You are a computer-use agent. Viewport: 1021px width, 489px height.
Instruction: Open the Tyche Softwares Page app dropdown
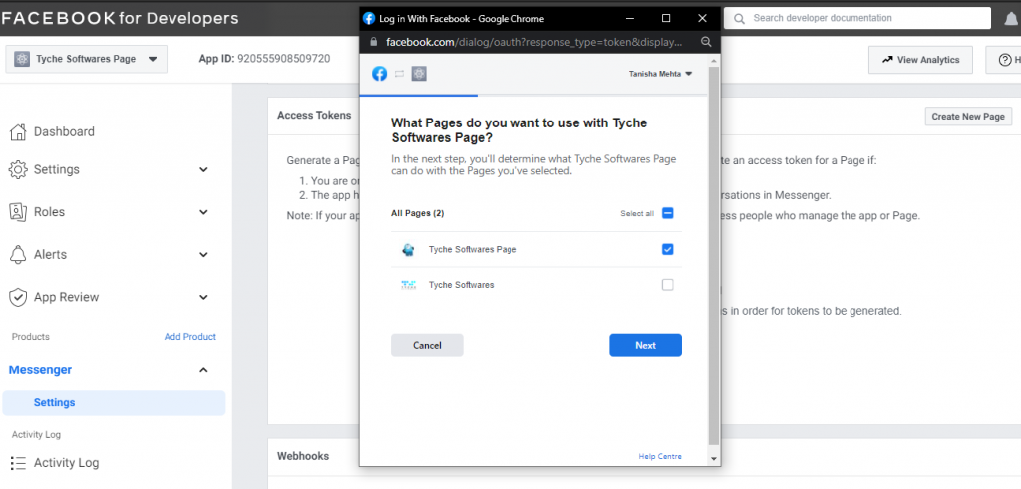pyautogui.click(x=87, y=59)
